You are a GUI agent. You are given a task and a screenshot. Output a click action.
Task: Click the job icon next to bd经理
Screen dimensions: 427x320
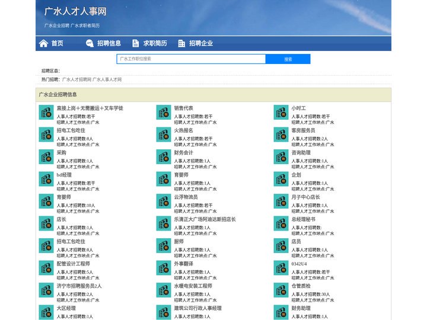(x=46, y=179)
